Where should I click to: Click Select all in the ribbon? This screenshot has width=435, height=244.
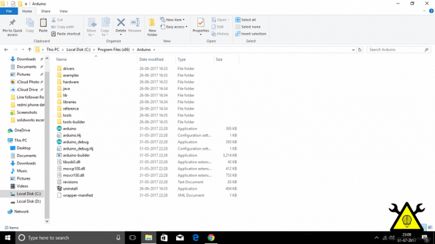(x=245, y=20)
